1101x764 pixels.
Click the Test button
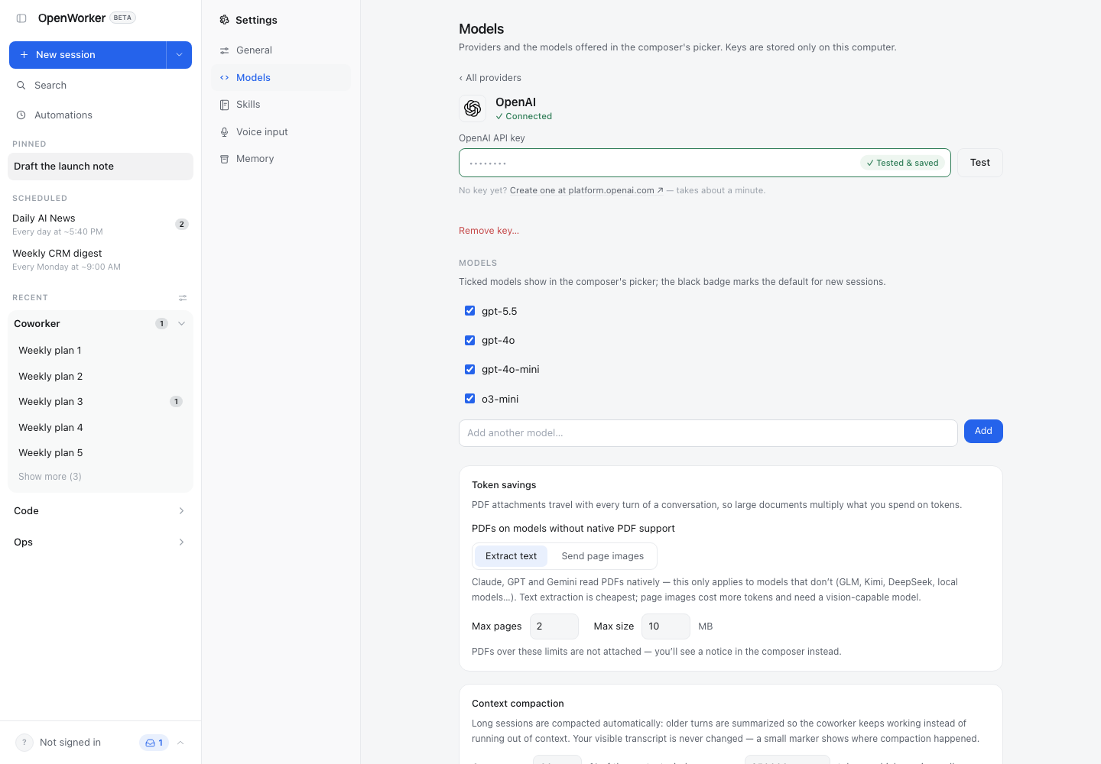[x=980, y=163]
